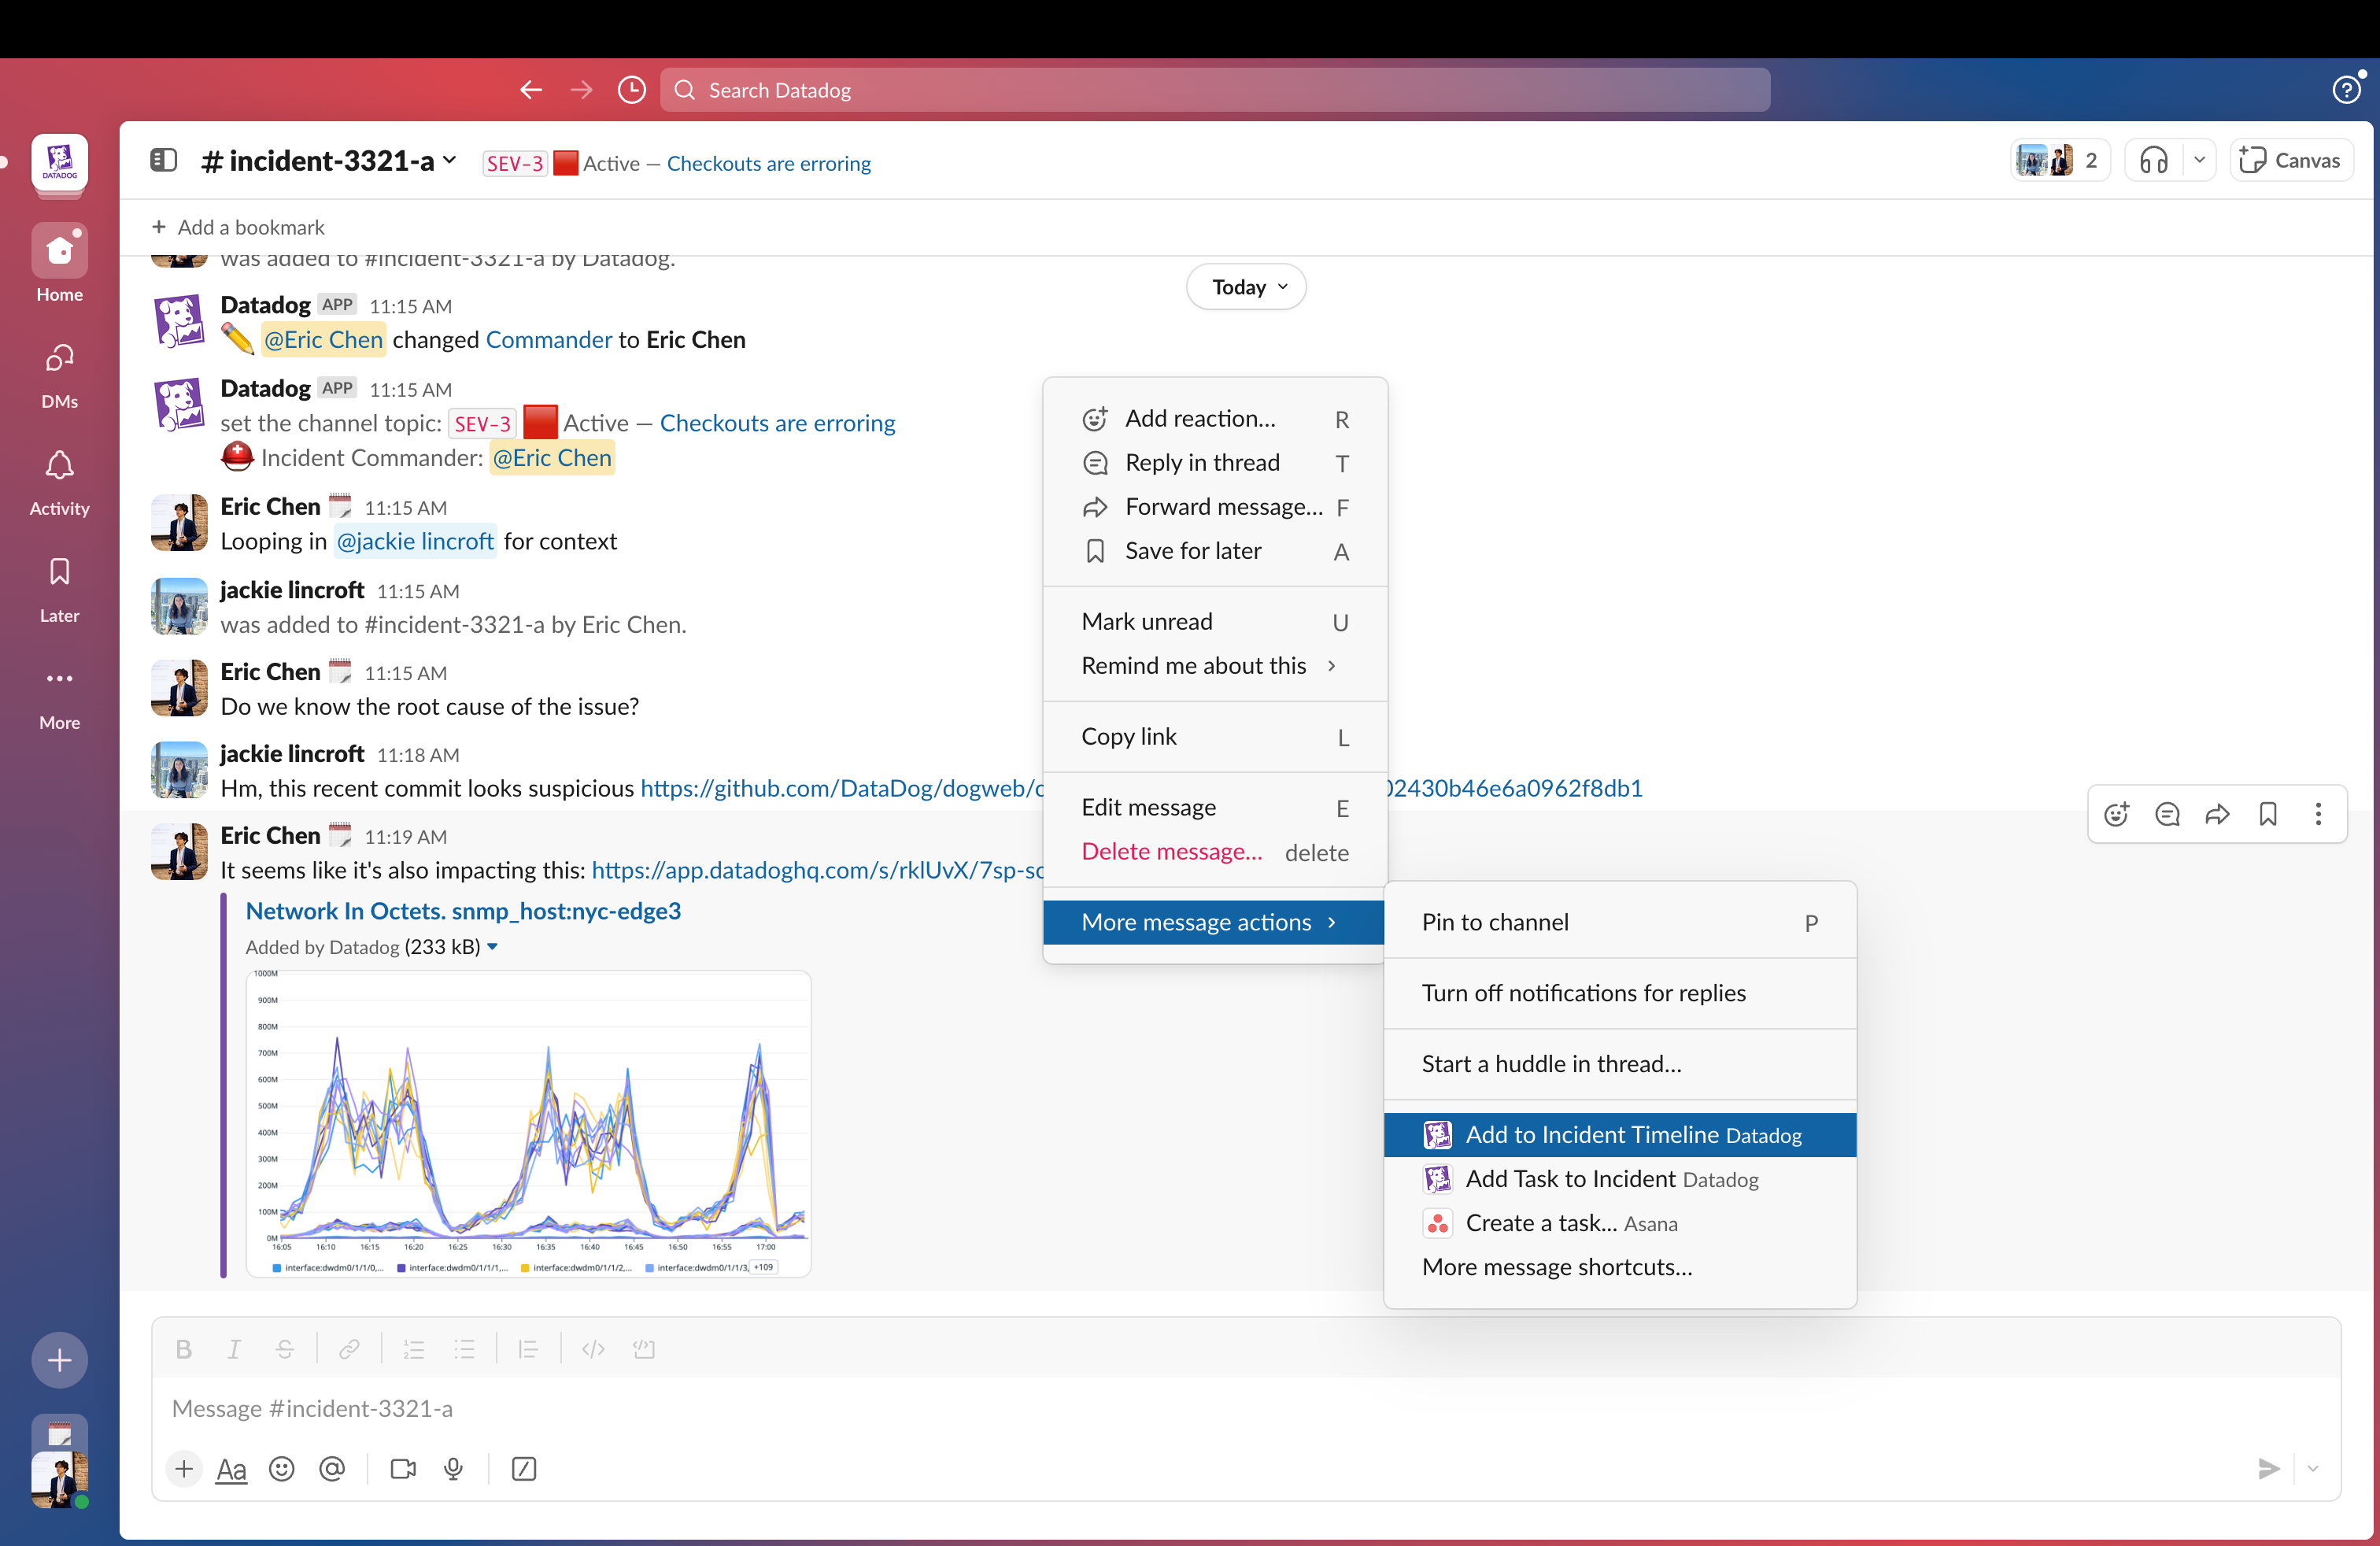This screenshot has height=1546, width=2380.
Task: Add emoji reaction via hover toolbar
Action: point(2116,813)
